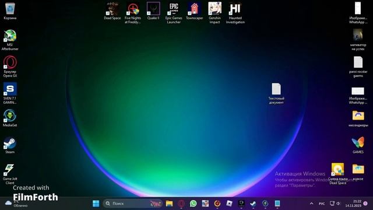Expand the hidden system tray icons
The height and width of the screenshot is (210, 373).
(x=311, y=204)
